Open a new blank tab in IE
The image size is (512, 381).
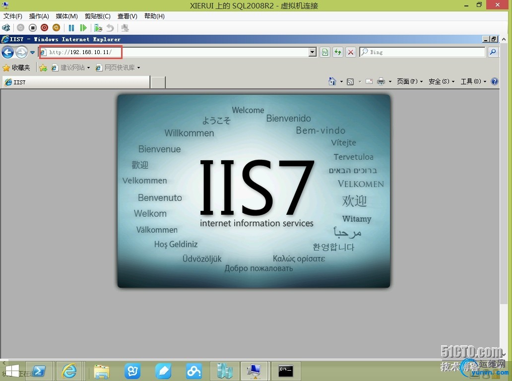158,82
